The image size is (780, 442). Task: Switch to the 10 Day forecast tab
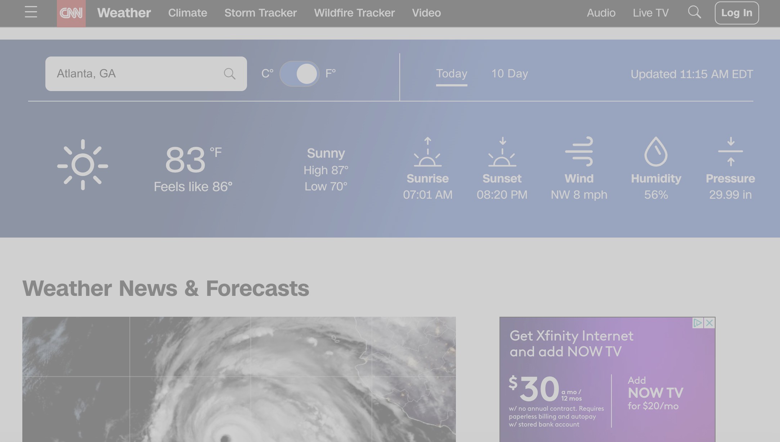(510, 73)
